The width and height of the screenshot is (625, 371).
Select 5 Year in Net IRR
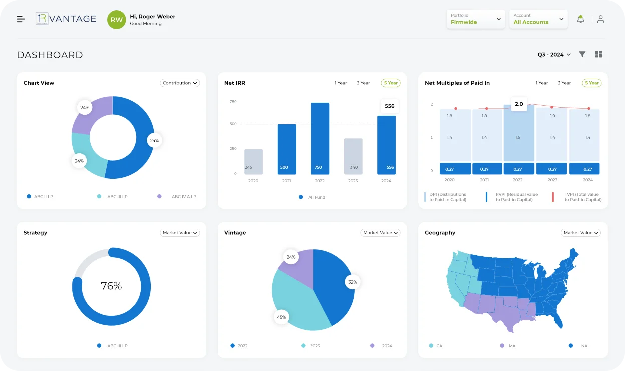pyautogui.click(x=391, y=83)
